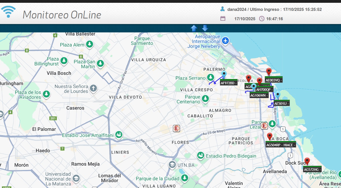
Task: Select the red pin above AE003VQ
Action: click(269, 71)
